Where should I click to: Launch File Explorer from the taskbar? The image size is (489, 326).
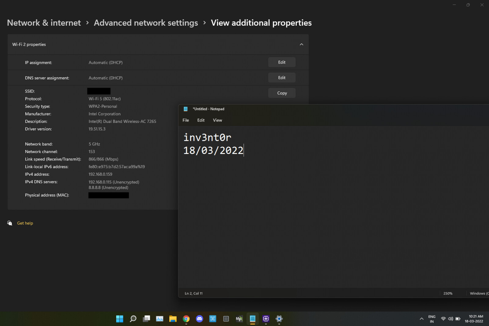tap(173, 319)
